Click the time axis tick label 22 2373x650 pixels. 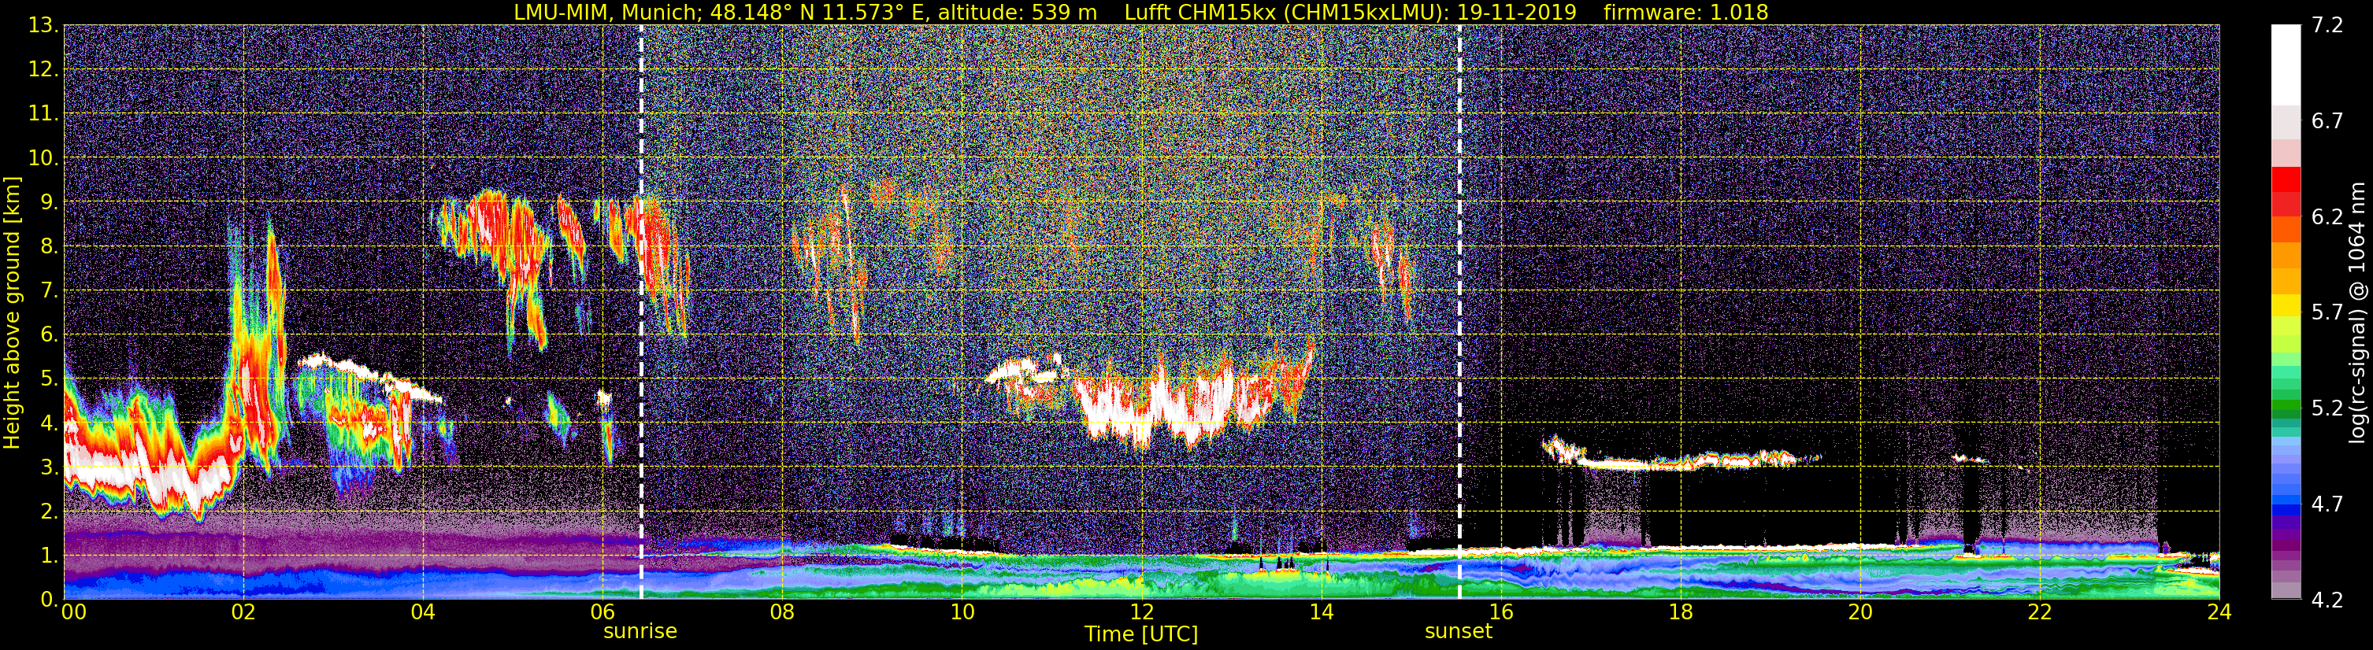click(2040, 612)
